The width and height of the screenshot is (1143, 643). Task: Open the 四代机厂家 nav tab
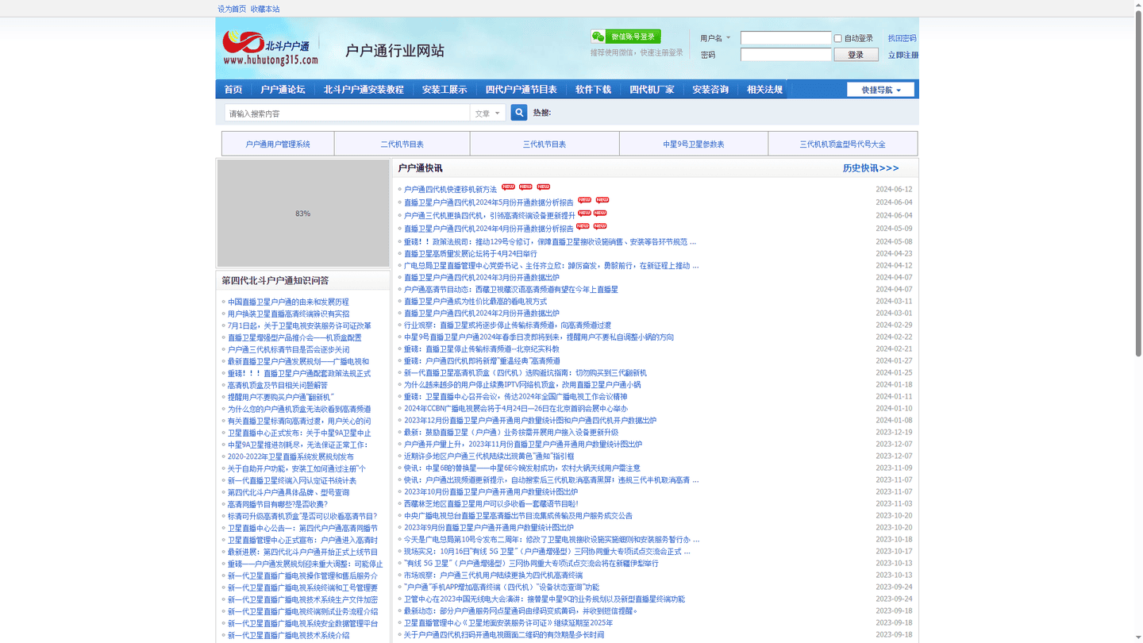pos(652,90)
